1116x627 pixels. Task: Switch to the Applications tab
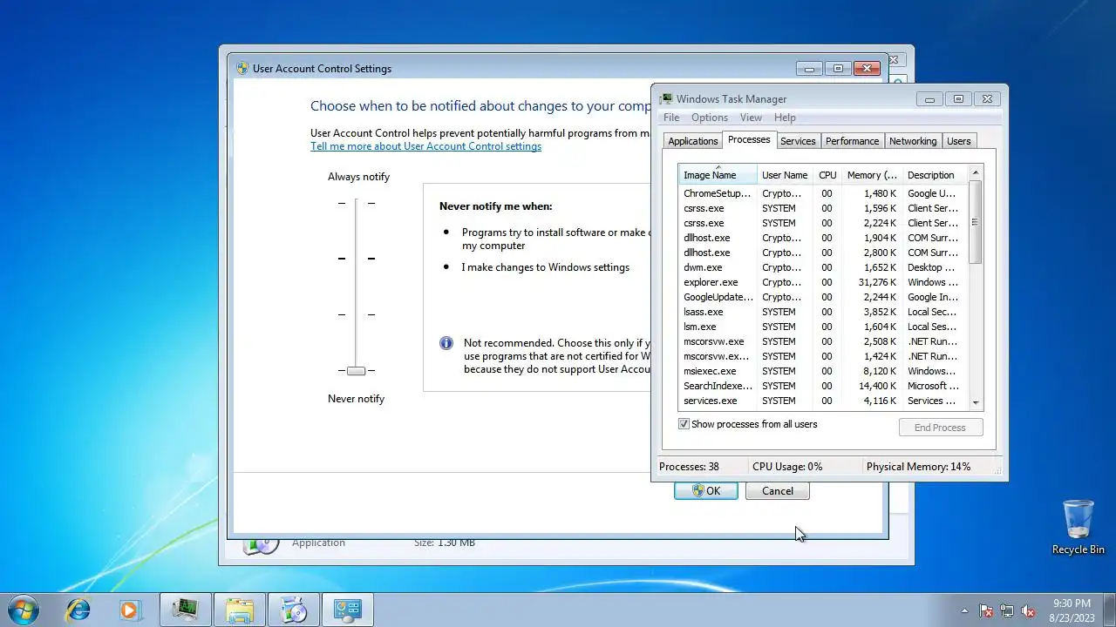(x=693, y=141)
